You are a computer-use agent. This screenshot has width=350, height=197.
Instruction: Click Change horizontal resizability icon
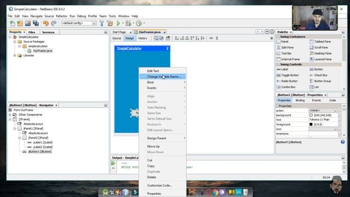[211, 38]
